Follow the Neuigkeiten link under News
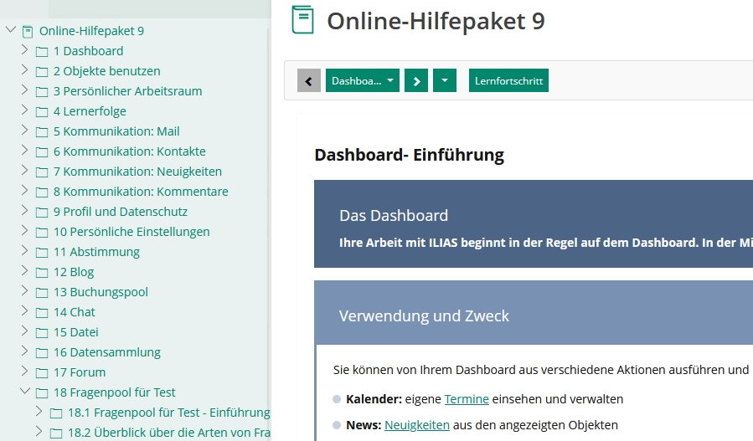This screenshot has height=441, width=753. pos(416,424)
